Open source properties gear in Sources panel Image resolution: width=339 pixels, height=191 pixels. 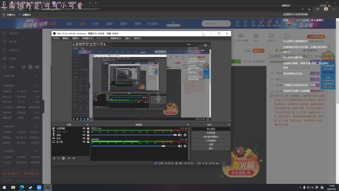pyautogui.click(x=63, y=158)
